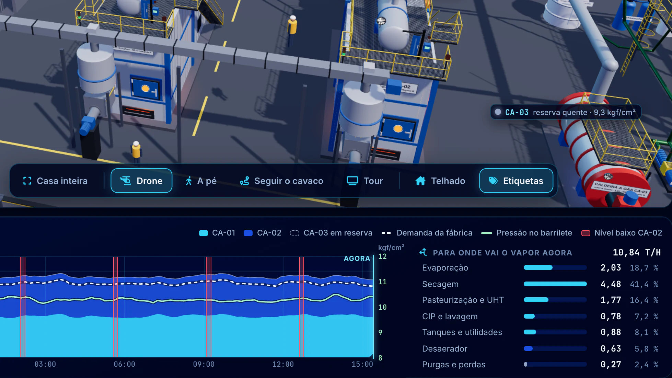
Task: Click Purgas e perdas row label
Action: pos(454,364)
